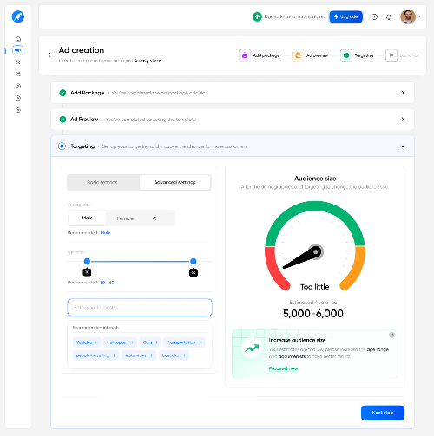The height and width of the screenshot is (436, 434).
Task: Click the 5,000-6,000 estimated audience value
Action: point(313,314)
